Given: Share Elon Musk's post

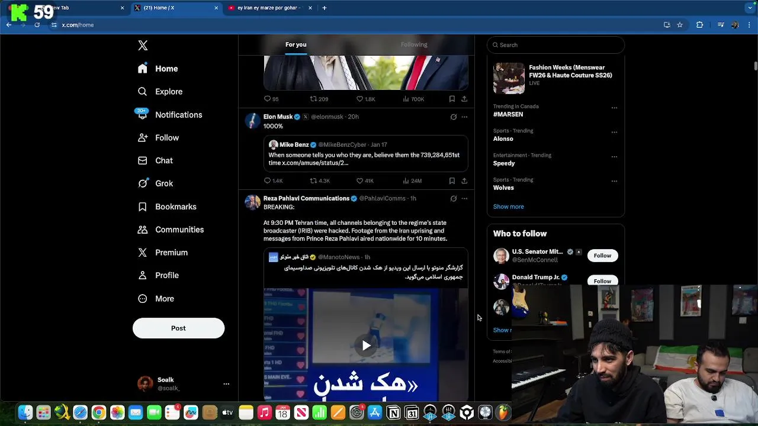Looking at the screenshot, I should (x=464, y=181).
